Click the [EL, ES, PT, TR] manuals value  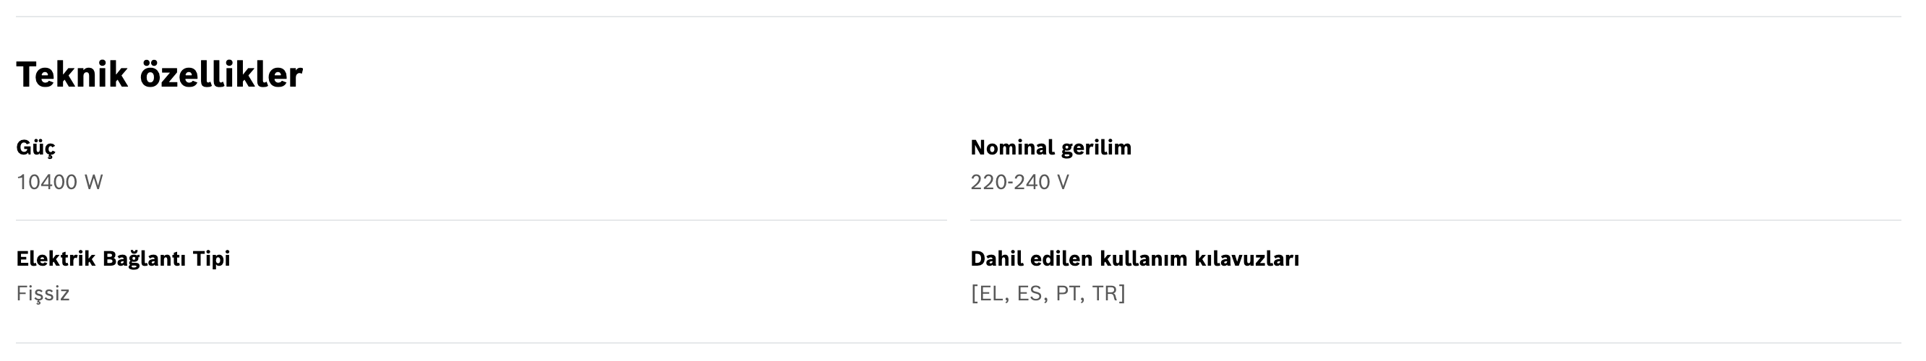click(x=1048, y=294)
